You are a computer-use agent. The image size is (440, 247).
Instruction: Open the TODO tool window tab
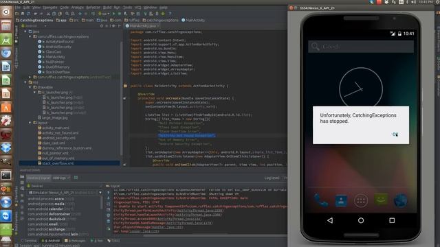pos(113,241)
